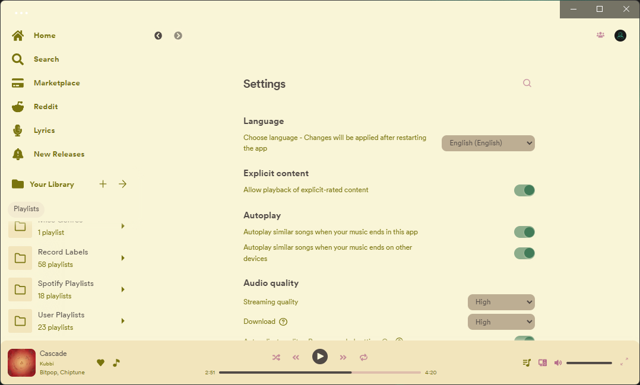Go forward with the right navigation arrow

[178, 36]
